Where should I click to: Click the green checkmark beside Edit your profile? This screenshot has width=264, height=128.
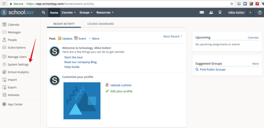tap(107, 91)
